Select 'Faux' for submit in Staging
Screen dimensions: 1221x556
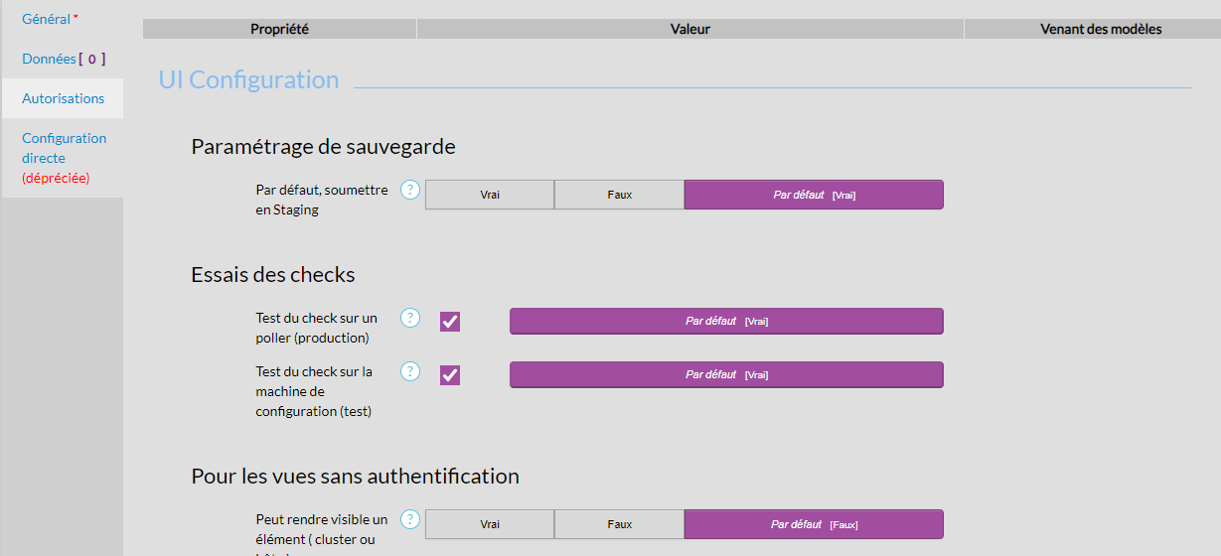(619, 195)
